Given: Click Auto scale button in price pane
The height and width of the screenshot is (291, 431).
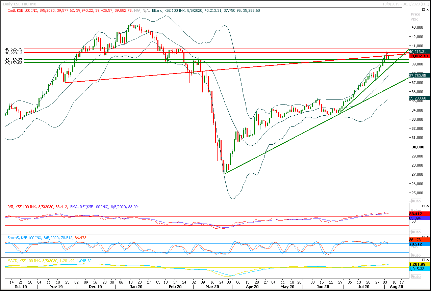Looking at the screenshot, I should pos(416,201).
